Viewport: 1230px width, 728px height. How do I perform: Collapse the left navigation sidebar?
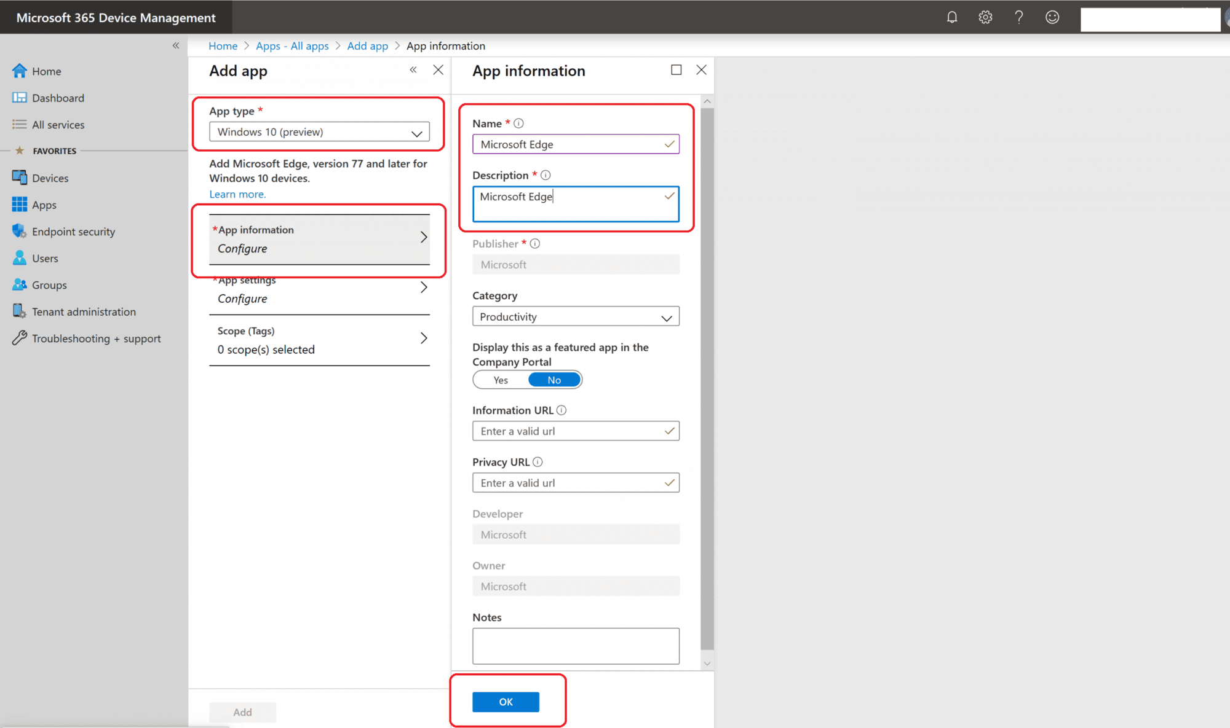pos(176,45)
